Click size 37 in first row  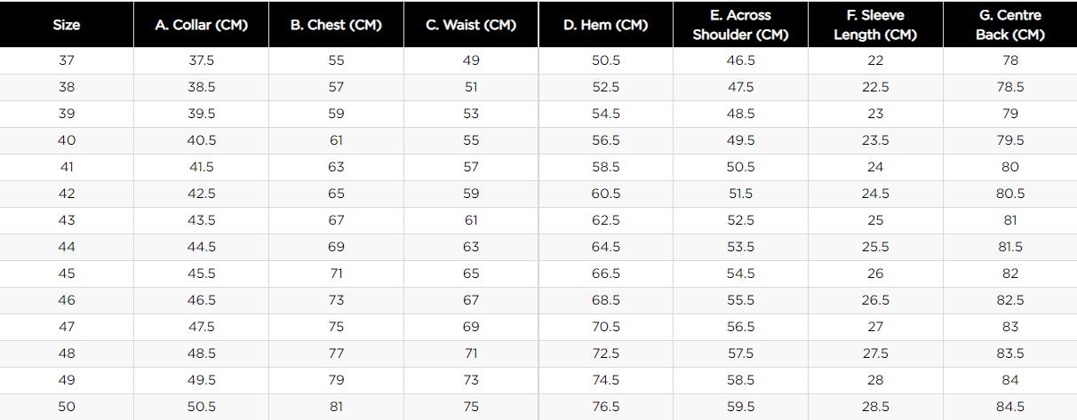tap(67, 60)
